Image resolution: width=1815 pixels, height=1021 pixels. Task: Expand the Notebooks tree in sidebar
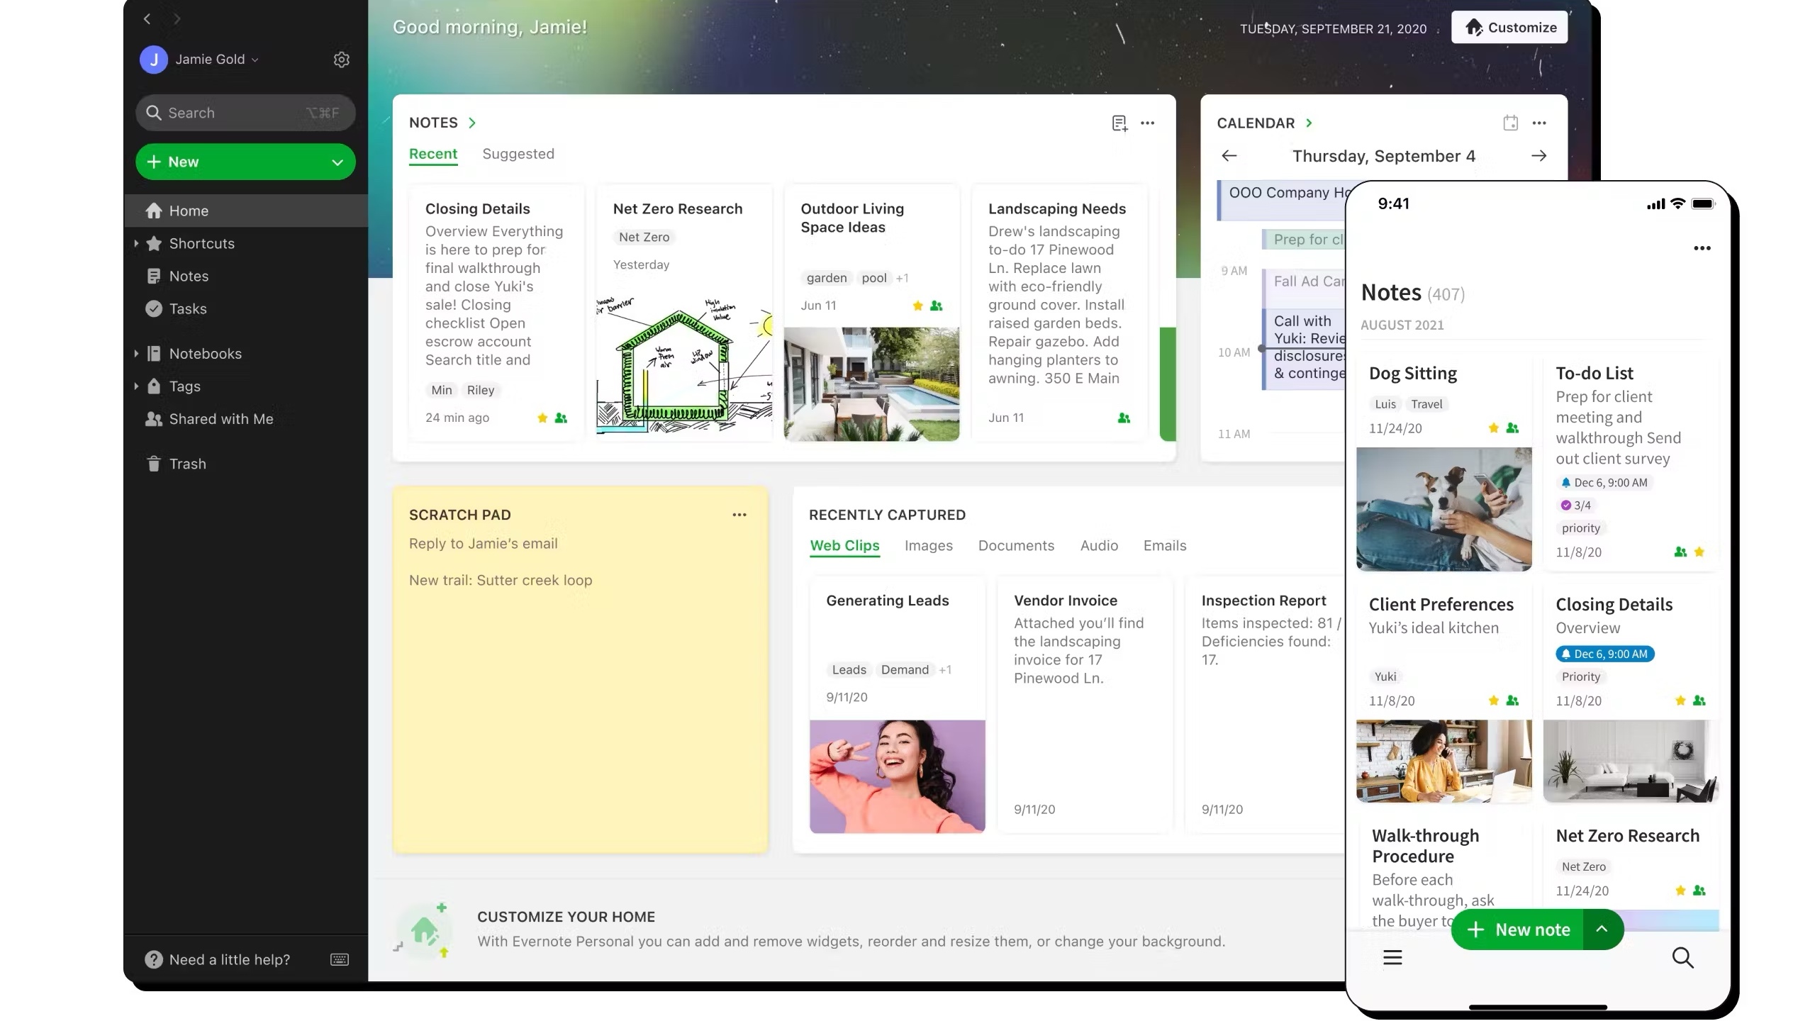coord(136,353)
